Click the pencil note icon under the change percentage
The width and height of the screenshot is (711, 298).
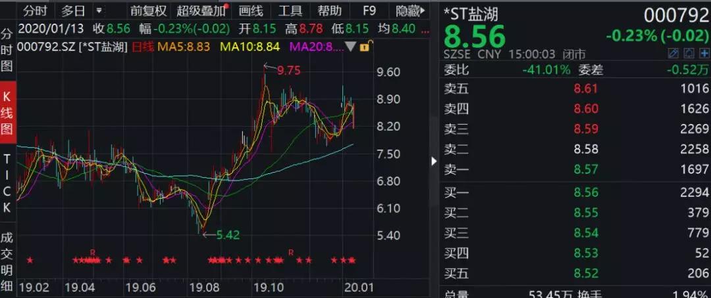674,54
